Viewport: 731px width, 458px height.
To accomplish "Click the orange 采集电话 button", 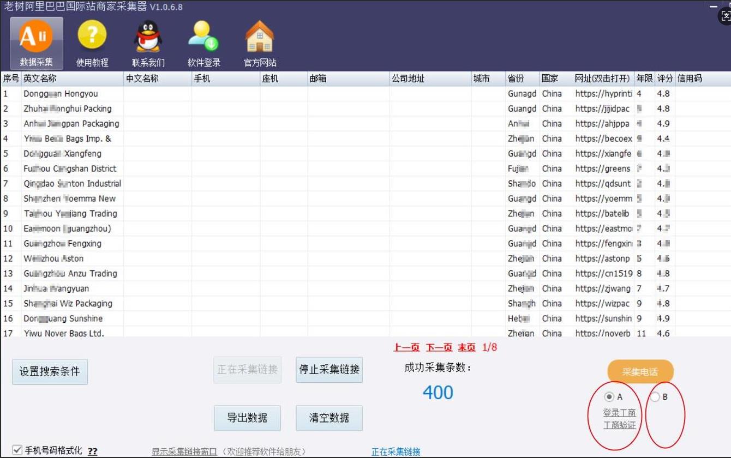I will coord(640,372).
